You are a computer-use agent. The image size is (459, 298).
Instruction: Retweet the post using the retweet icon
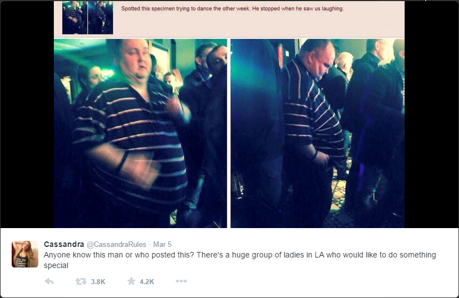click(81, 281)
